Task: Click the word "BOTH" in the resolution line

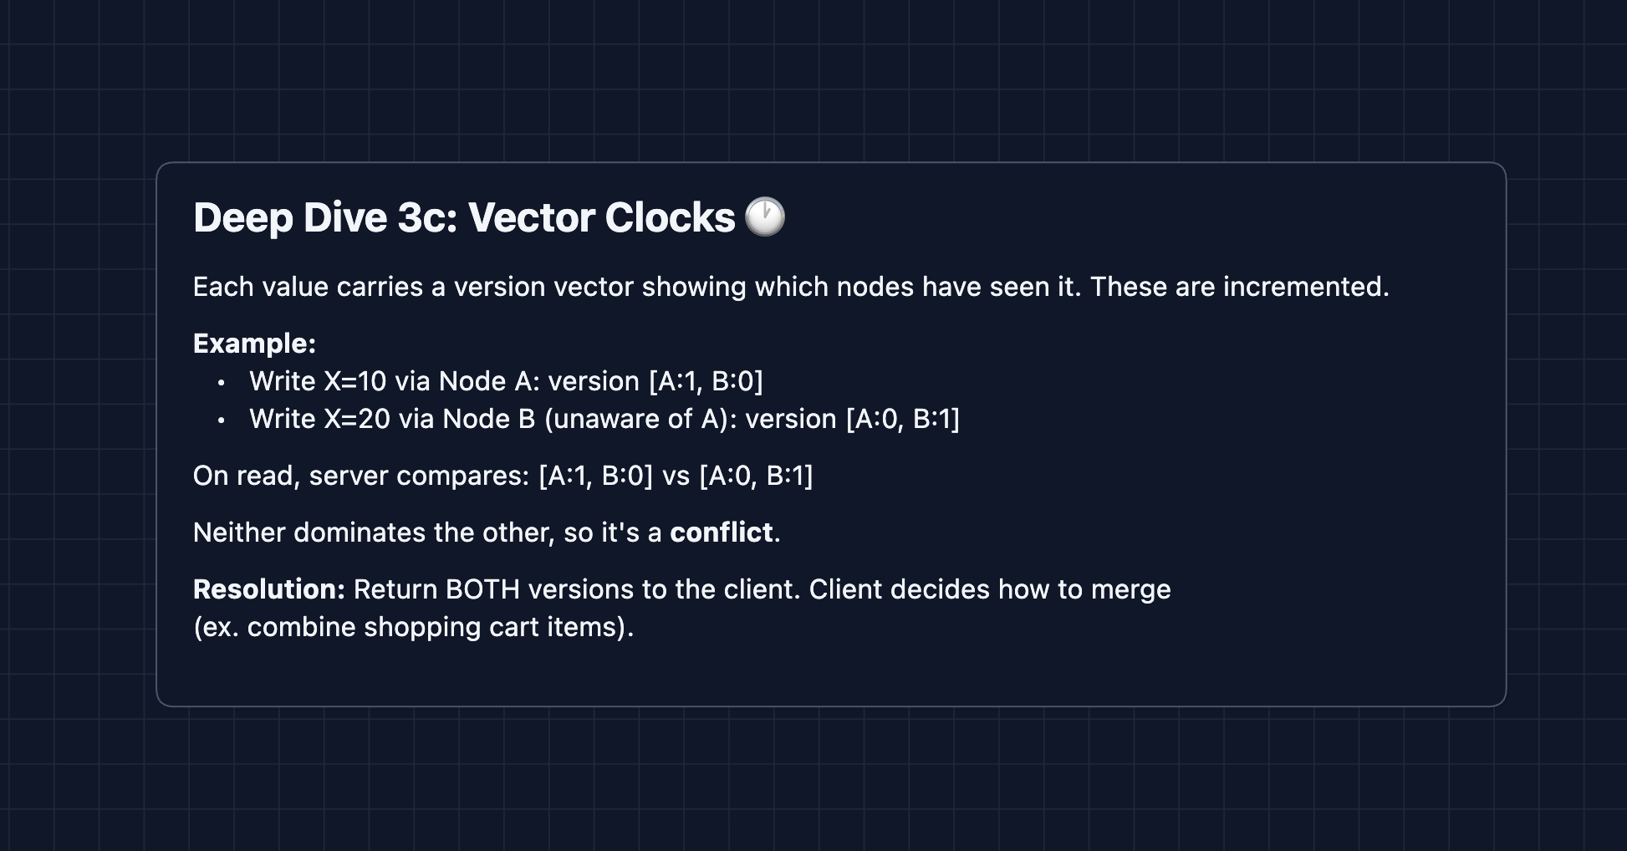Action: pos(482,589)
